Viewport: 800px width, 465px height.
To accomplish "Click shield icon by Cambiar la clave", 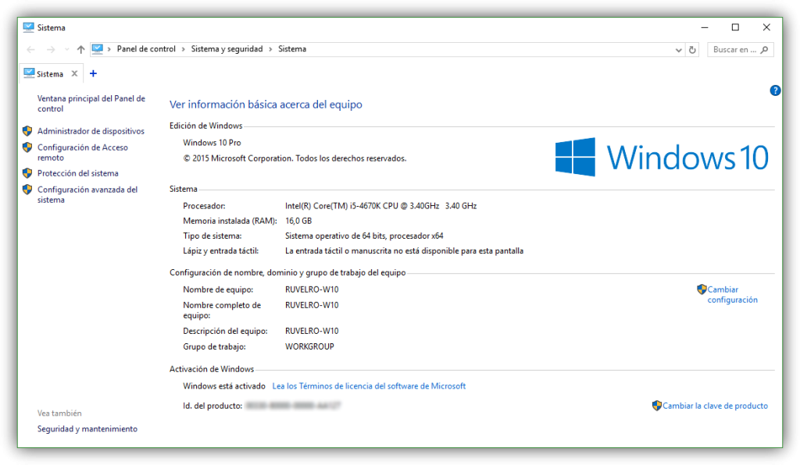I will pyautogui.click(x=657, y=406).
